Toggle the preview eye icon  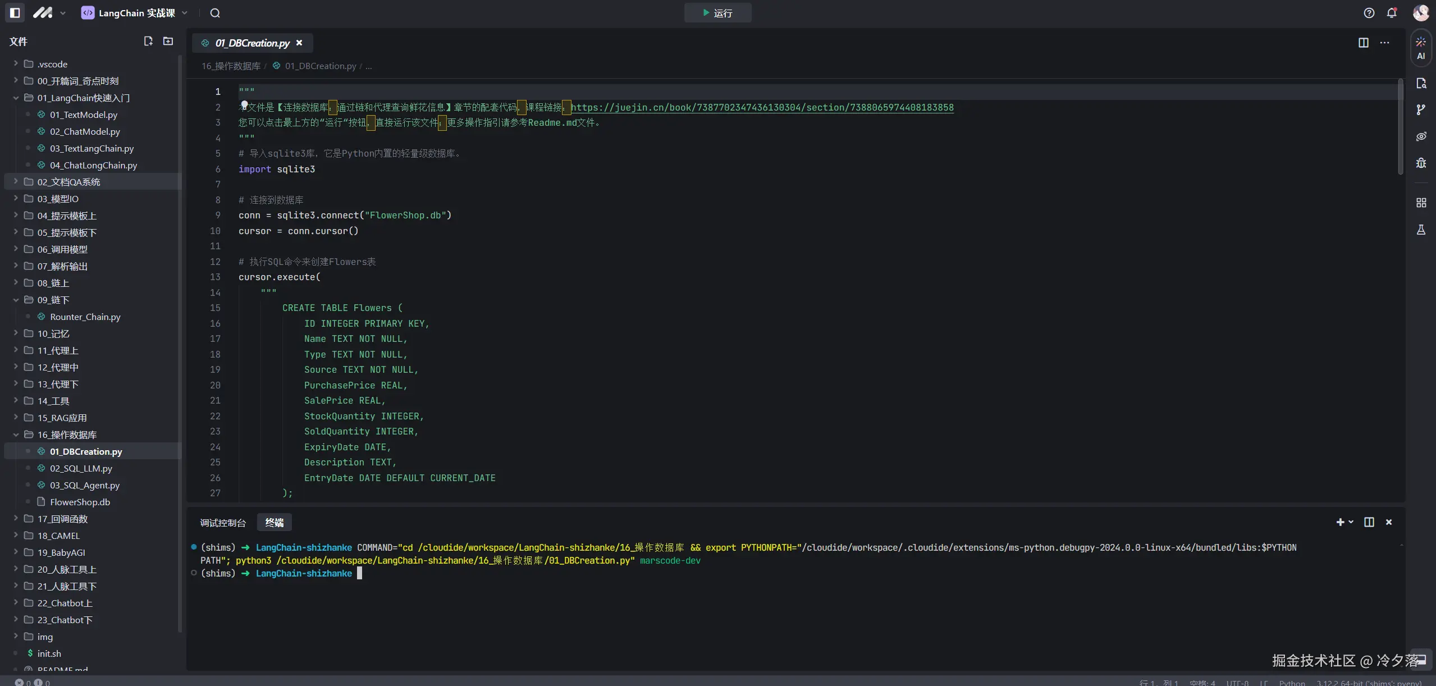pos(1421,136)
